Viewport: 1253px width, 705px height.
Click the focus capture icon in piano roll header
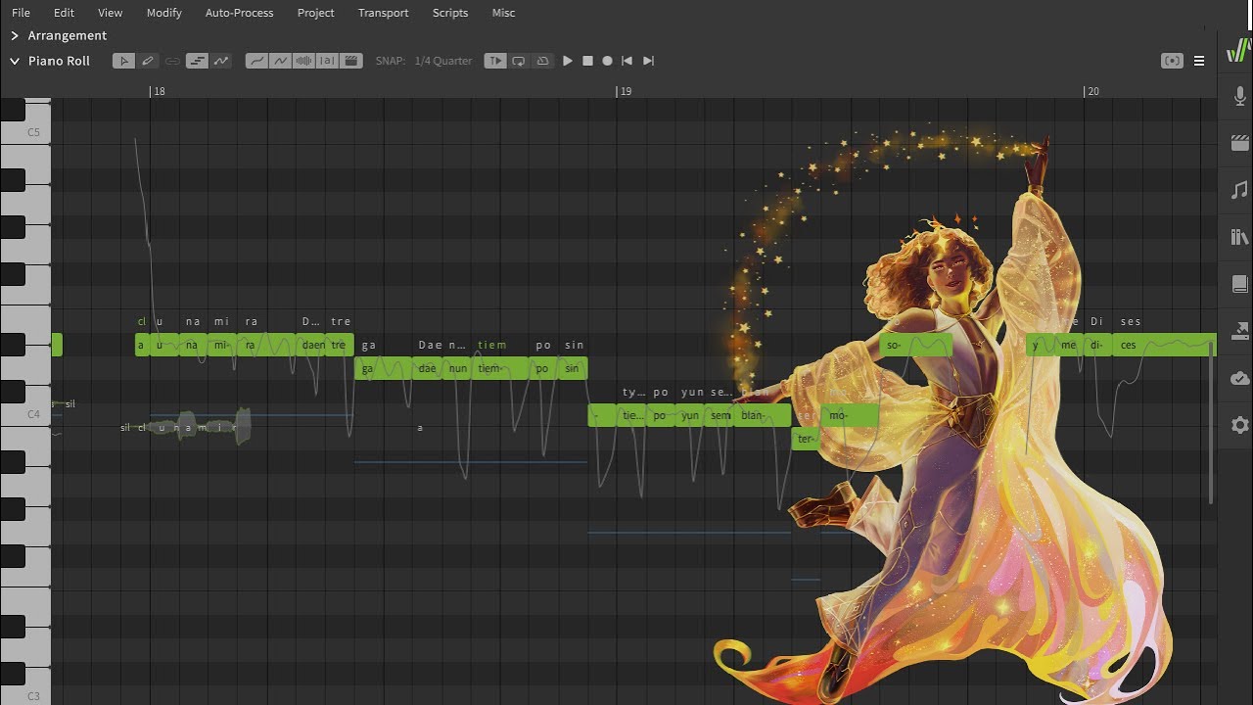tap(1172, 61)
